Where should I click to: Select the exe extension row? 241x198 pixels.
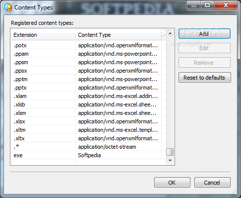point(88,155)
